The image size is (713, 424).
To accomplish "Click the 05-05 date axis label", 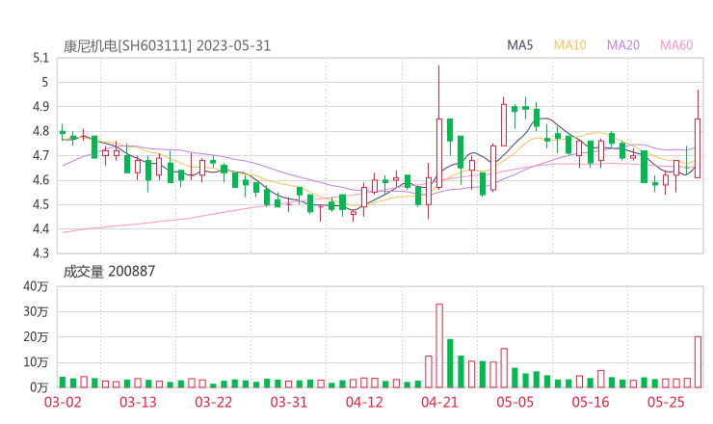I will pos(515,401).
